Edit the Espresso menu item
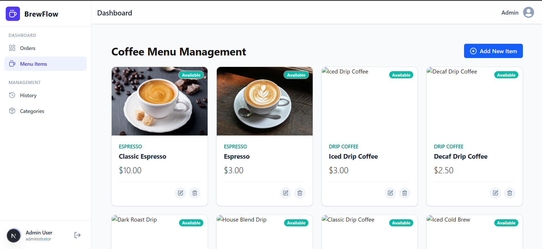Image resolution: width=542 pixels, height=249 pixels. (286, 193)
